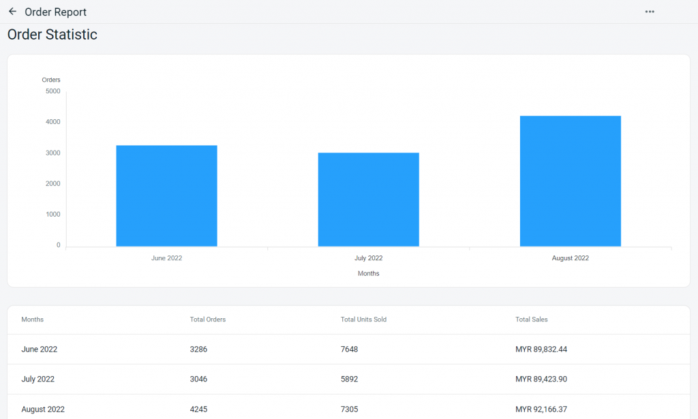Open the June 2022 link
The height and width of the screenshot is (419, 698).
[39, 349]
